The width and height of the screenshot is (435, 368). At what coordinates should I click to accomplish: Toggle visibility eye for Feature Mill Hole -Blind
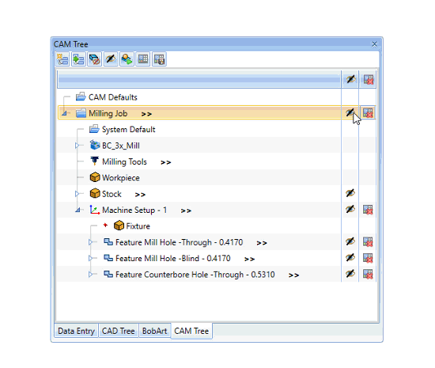coord(350,257)
